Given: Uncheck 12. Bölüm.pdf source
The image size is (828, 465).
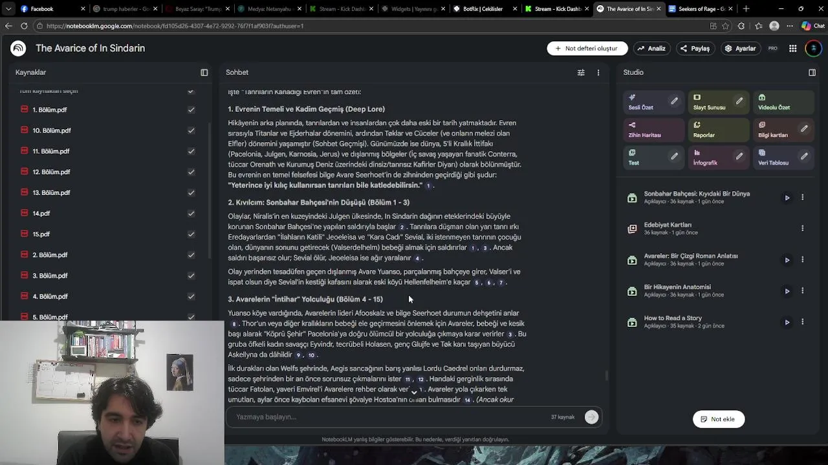Looking at the screenshot, I should pyautogui.click(x=191, y=172).
